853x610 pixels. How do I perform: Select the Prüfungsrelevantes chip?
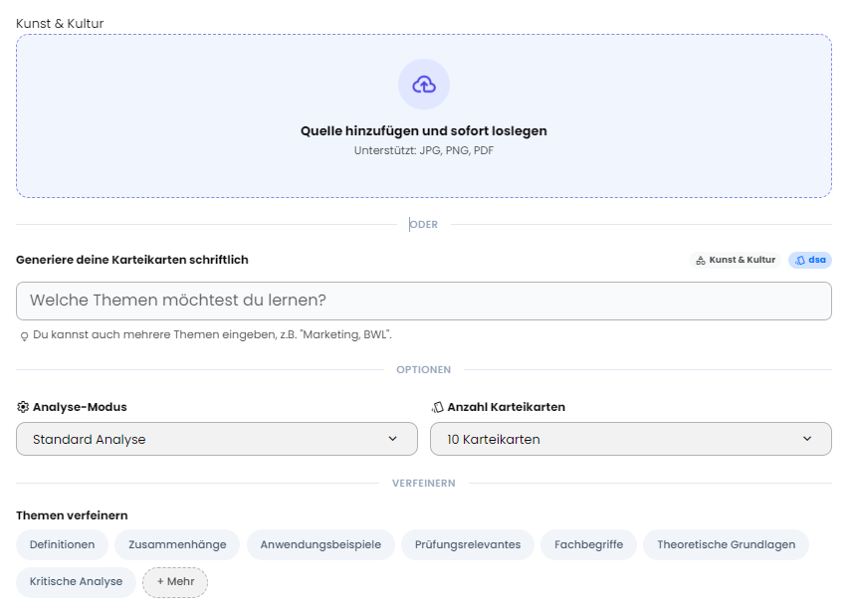(x=468, y=545)
